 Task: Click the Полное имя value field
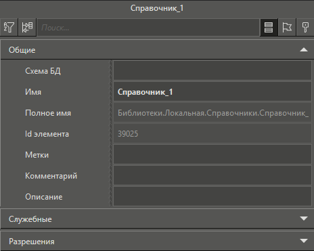(212, 112)
